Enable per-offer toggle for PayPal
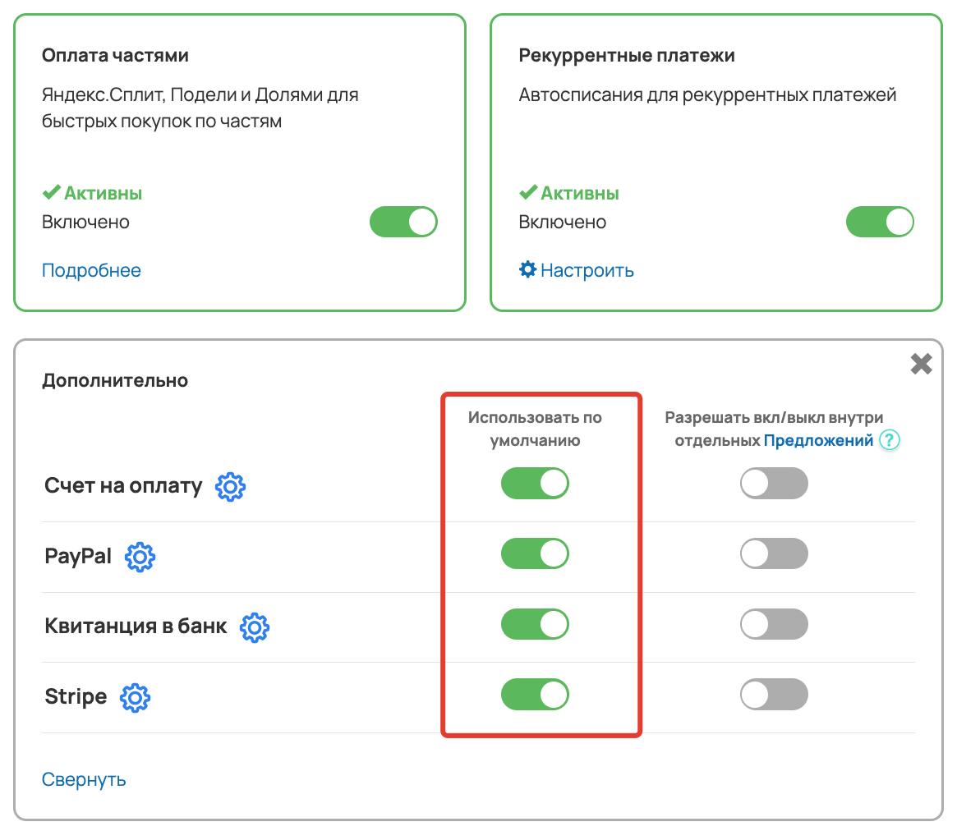This screenshot has width=957, height=831. pos(774,553)
